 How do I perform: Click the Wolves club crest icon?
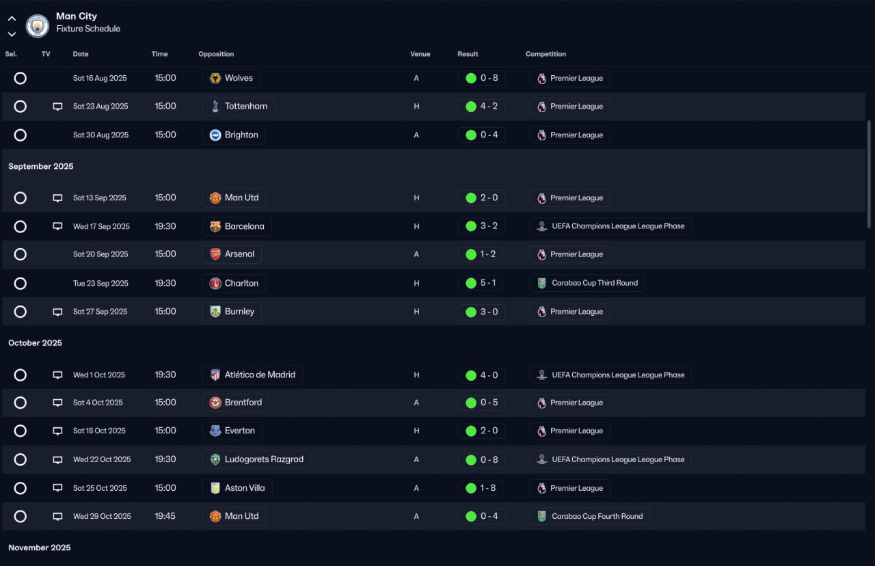tap(215, 79)
